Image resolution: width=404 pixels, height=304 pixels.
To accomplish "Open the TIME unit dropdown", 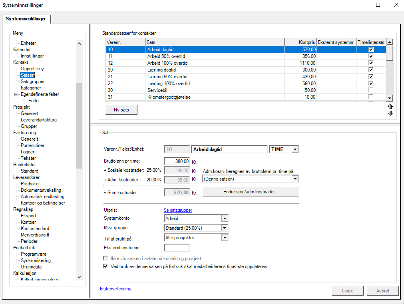I will click(x=295, y=149).
